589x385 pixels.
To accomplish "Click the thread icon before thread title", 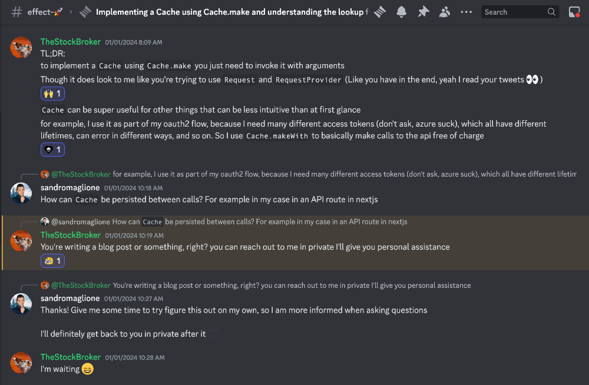I will tap(85, 12).
